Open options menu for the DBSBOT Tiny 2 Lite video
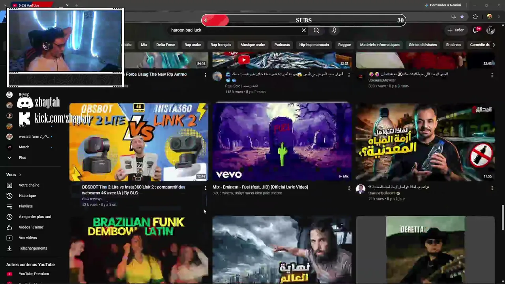 coord(206,188)
